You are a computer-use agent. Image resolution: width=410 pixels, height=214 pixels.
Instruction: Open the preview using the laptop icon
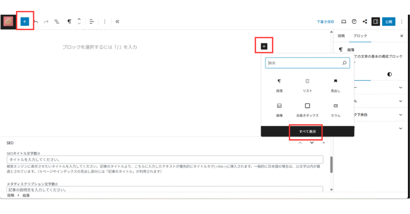[344, 22]
